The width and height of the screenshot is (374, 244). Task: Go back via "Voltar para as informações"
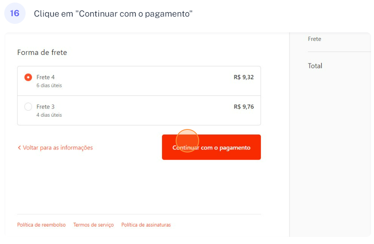click(x=58, y=148)
